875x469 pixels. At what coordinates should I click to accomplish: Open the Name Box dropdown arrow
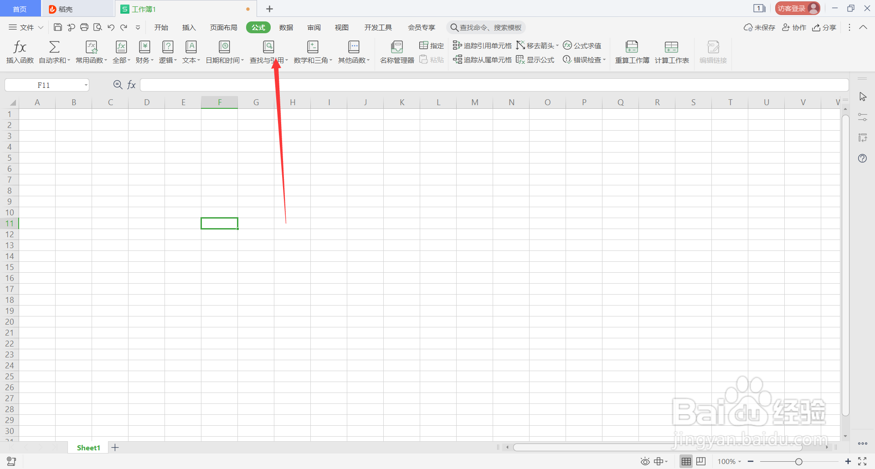click(86, 85)
